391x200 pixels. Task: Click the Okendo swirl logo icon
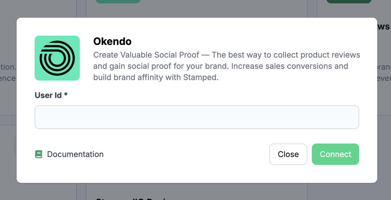[x=57, y=58]
